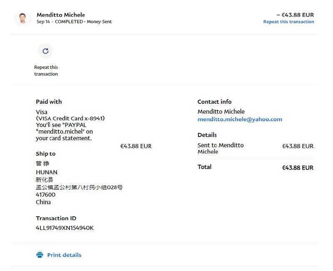Click the Ship to heading

pyautogui.click(x=45, y=154)
